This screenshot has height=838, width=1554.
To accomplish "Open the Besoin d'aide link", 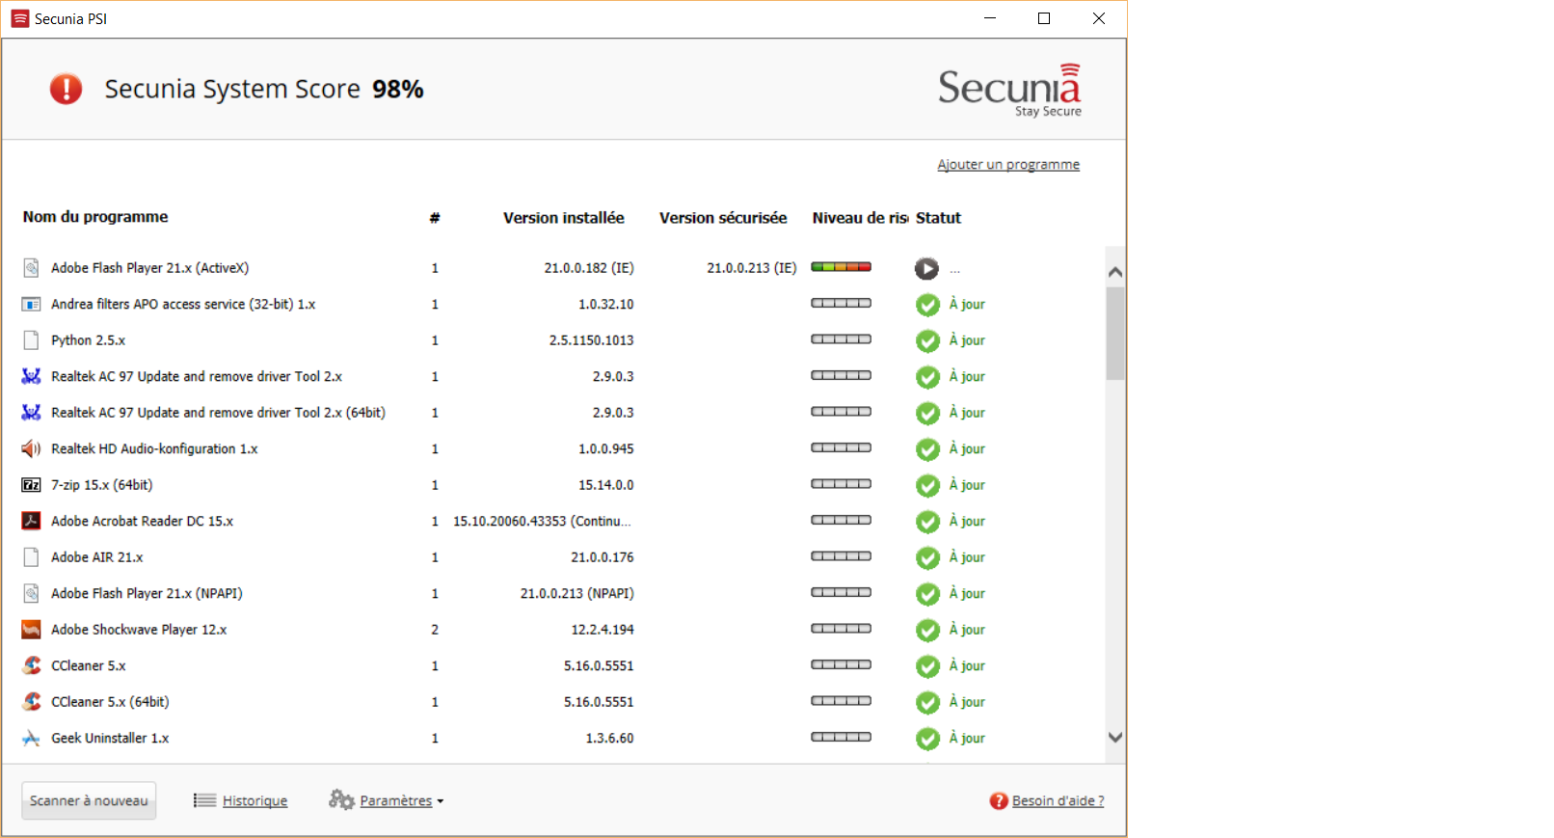I will pos(1058,800).
